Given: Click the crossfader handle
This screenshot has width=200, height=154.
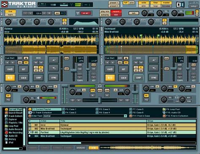Looking at the screenshot, I should [100, 100].
